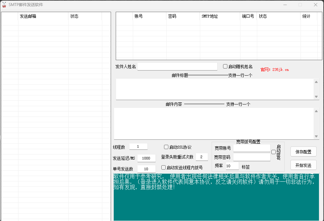Enable the 启动随机姓名 checkbox

225,67
